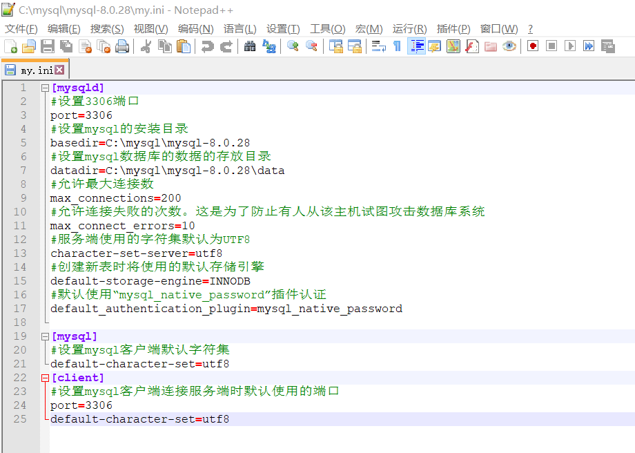Open the 工具(O) menu
Image resolution: width=635 pixels, height=453 pixels.
click(328, 29)
